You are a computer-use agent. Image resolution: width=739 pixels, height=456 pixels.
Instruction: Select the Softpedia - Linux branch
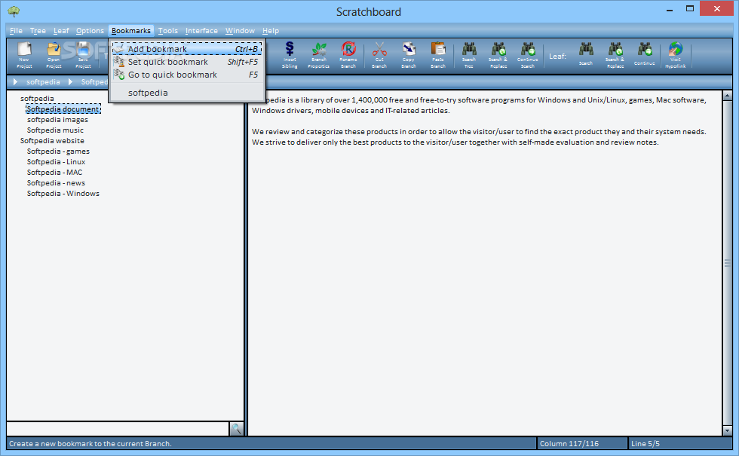pyautogui.click(x=56, y=161)
